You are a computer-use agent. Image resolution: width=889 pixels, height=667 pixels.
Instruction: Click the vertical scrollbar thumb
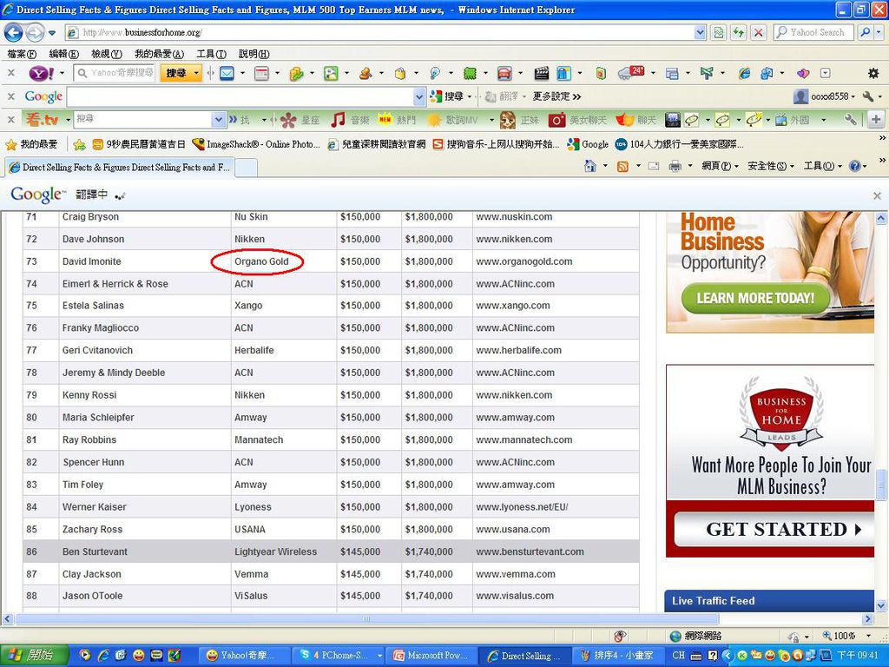(881, 485)
